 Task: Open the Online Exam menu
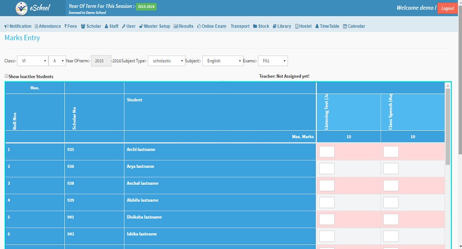(x=211, y=27)
